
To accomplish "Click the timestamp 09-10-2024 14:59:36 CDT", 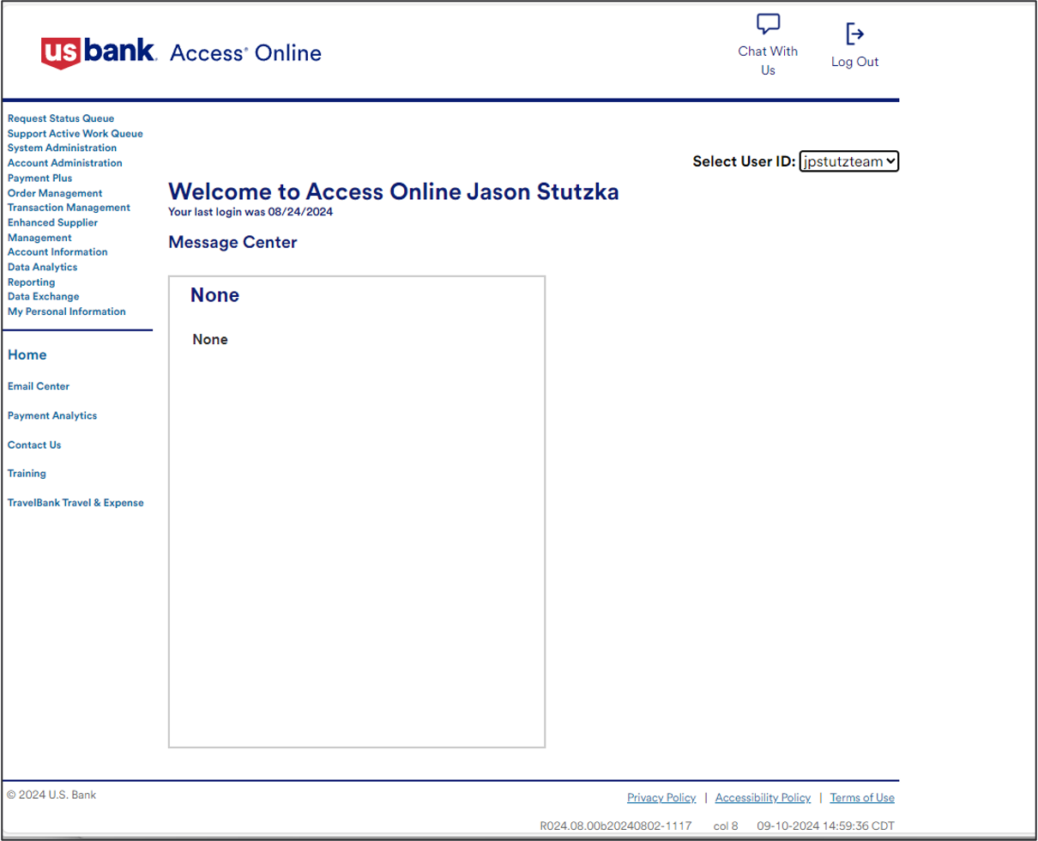I will point(825,826).
